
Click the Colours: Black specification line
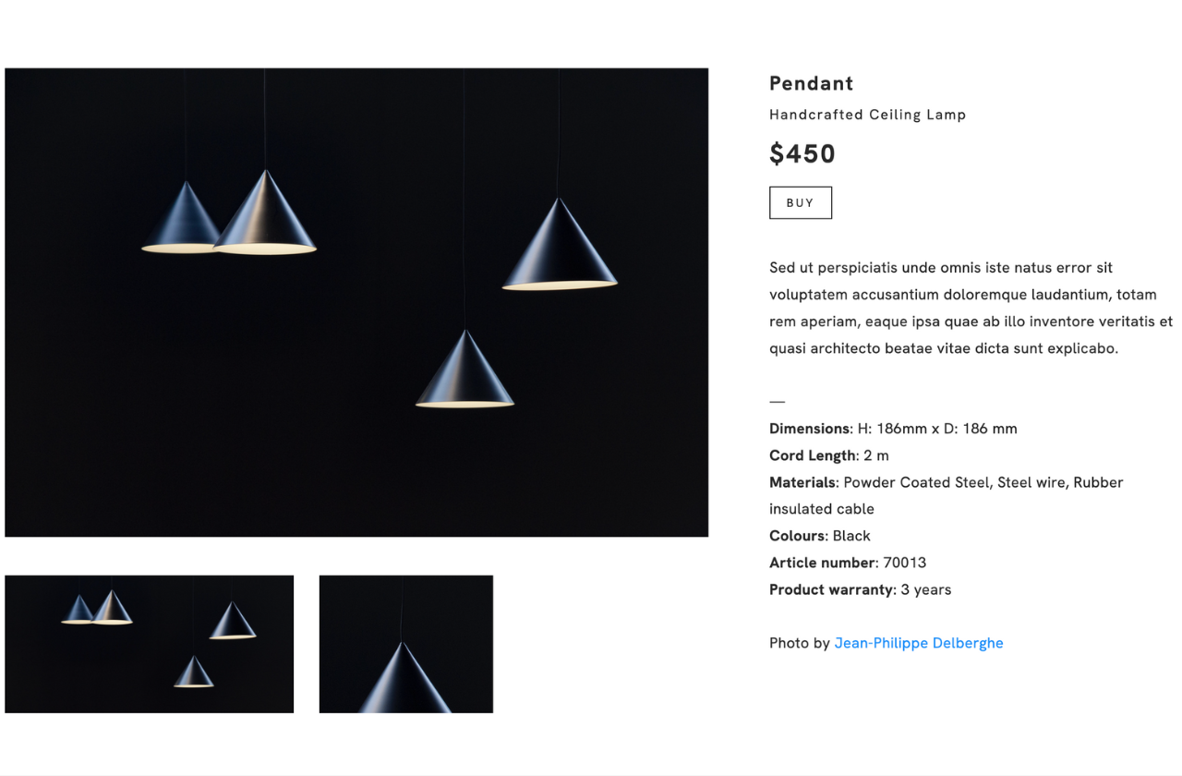tap(819, 536)
